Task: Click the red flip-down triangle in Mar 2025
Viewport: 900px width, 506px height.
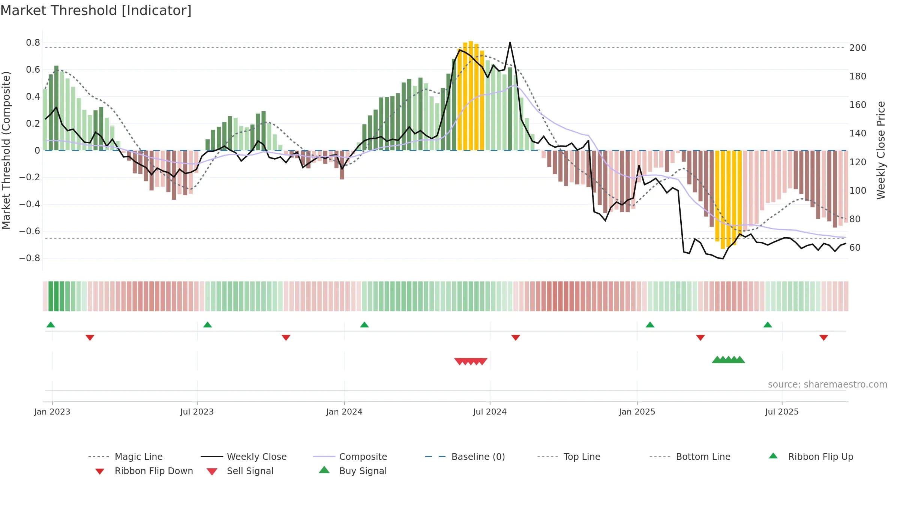Action: click(x=700, y=338)
